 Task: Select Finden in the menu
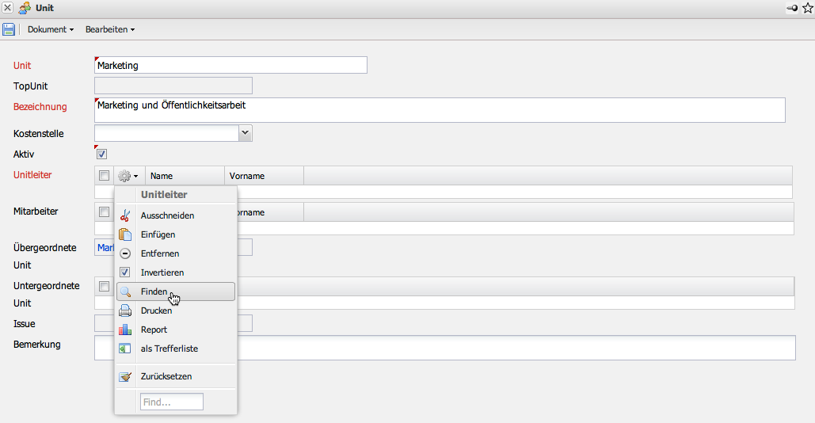(x=176, y=292)
